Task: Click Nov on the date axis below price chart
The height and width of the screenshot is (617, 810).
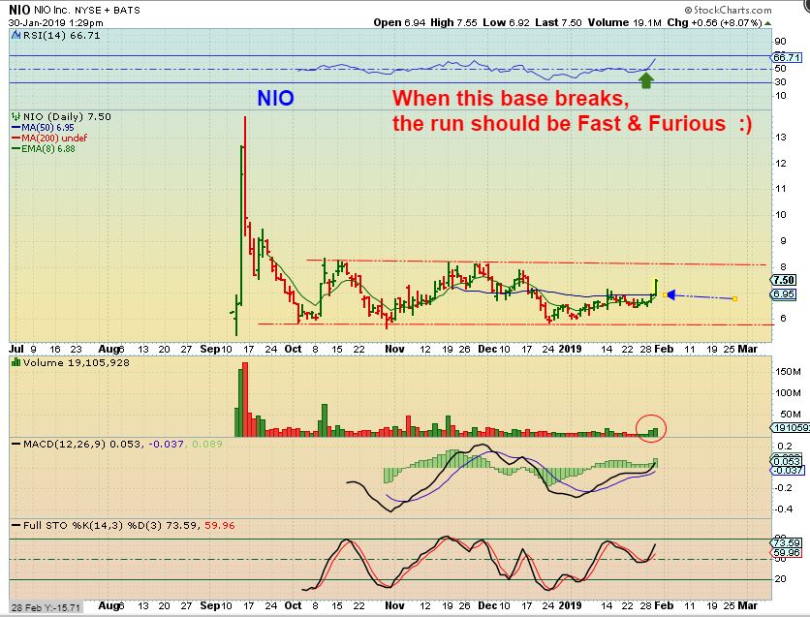Action: click(394, 349)
